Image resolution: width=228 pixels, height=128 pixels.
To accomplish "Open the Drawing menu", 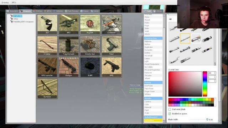I will (5, 2).
